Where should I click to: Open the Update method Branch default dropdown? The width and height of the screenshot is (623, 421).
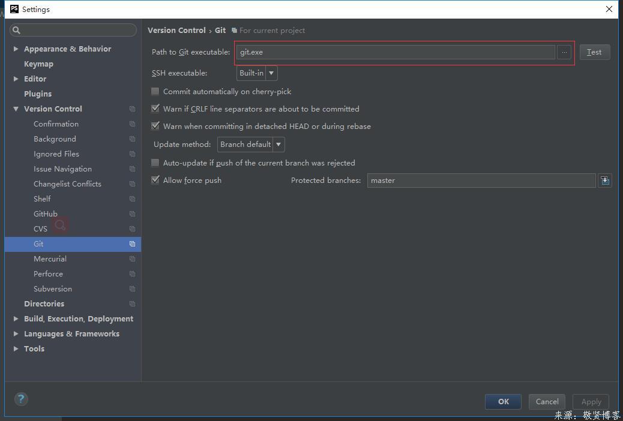coord(251,144)
